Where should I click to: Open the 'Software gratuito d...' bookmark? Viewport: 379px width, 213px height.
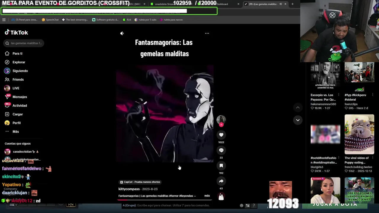click(105, 20)
